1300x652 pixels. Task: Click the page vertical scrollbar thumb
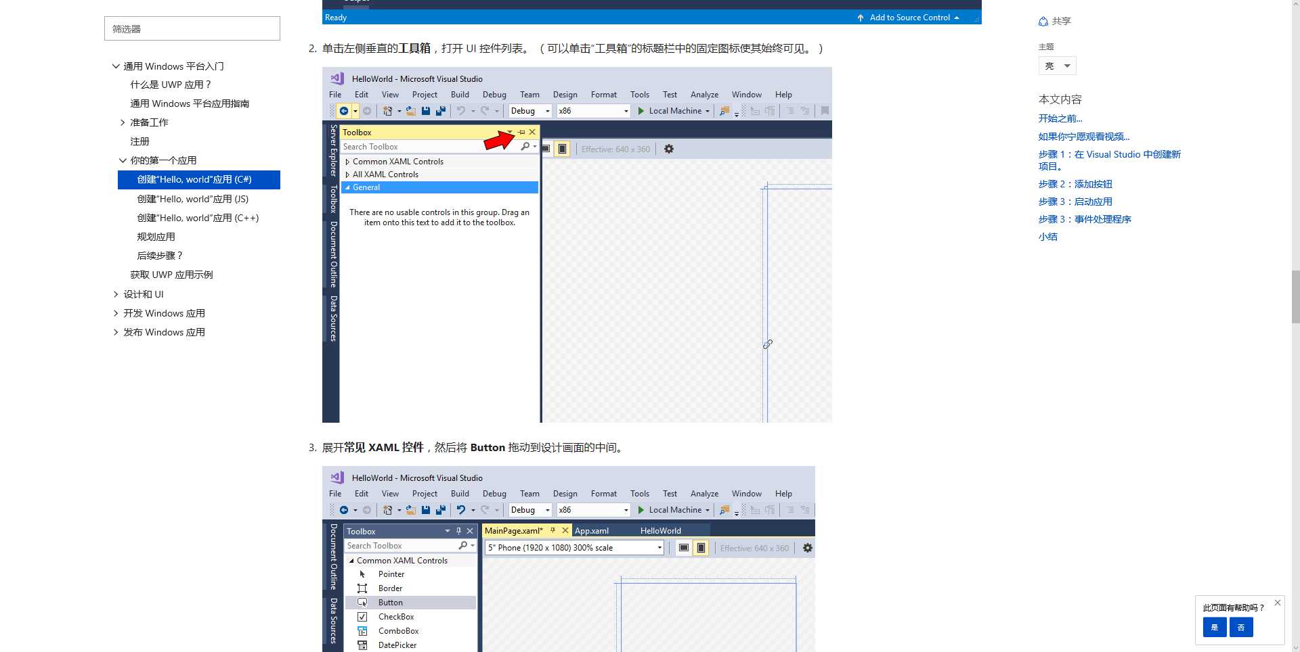pos(1295,297)
